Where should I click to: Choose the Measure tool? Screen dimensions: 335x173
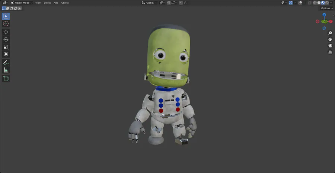pyautogui.click(x=6, y=70)
